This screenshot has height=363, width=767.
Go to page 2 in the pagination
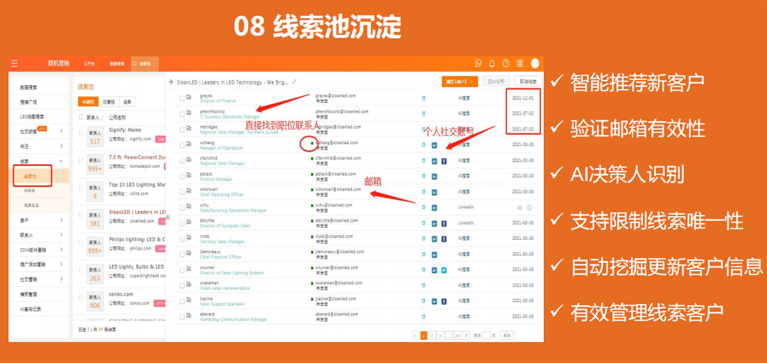click(432, 335)
